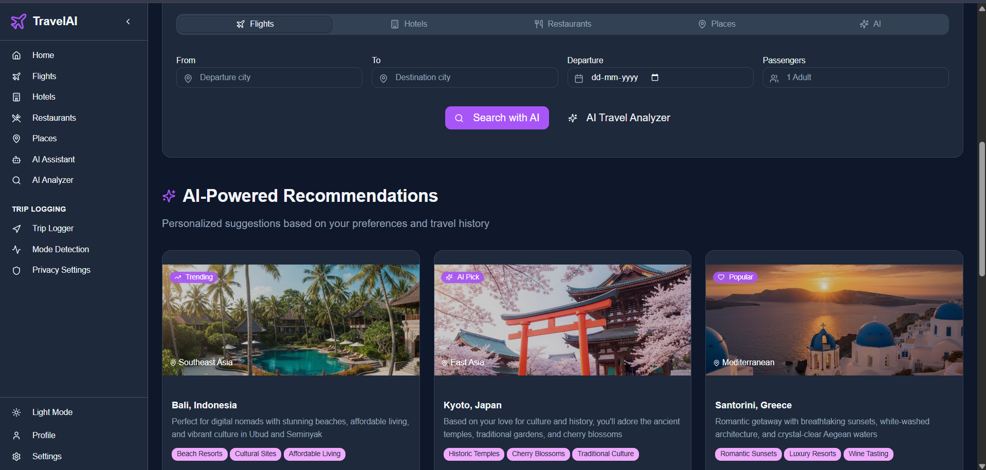Open the Mode Detection page
The width and height of the screenshot is (986, 470).
[74, 249]
